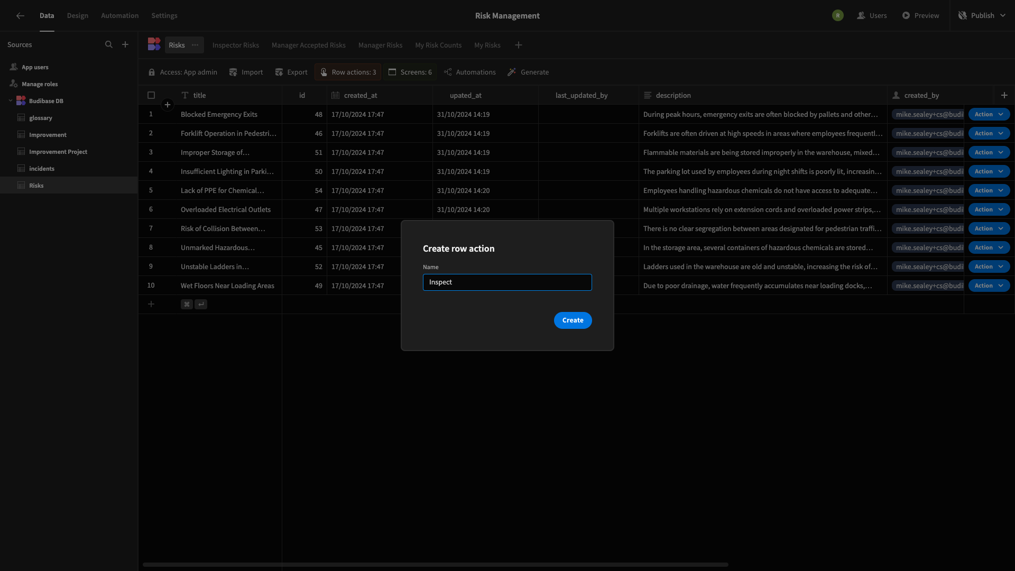Open Action dropdown for Lack of PPE row
This screenshot has height=571, width=1015.
point(989,190)
